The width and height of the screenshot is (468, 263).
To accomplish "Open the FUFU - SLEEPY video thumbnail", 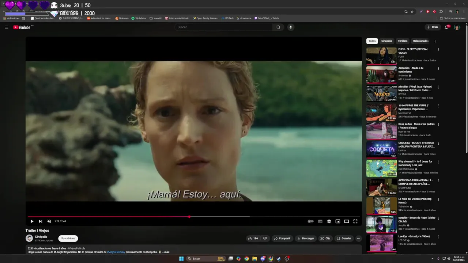I will point(381,56).
